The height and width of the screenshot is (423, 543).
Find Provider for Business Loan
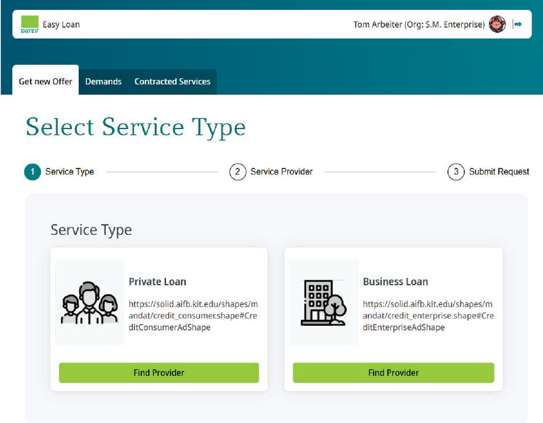click(x=393, y=373)
